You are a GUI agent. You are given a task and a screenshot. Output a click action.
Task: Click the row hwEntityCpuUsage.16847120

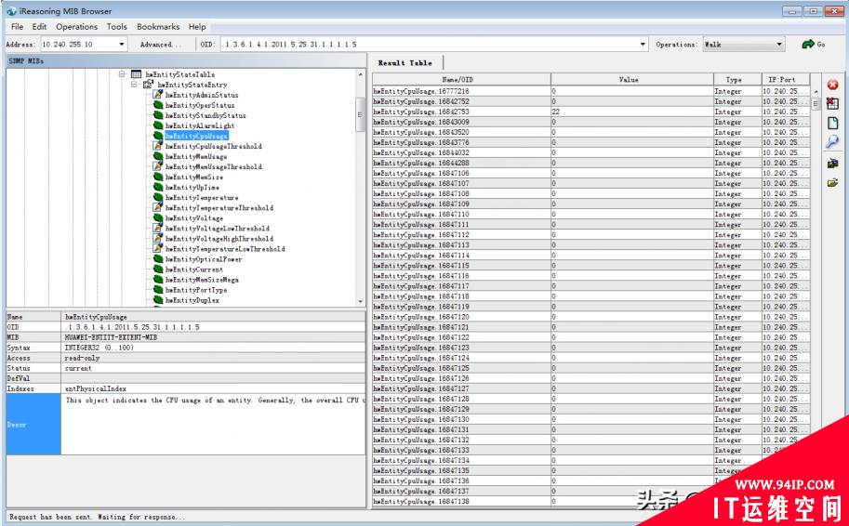click(x=590, y=317)
